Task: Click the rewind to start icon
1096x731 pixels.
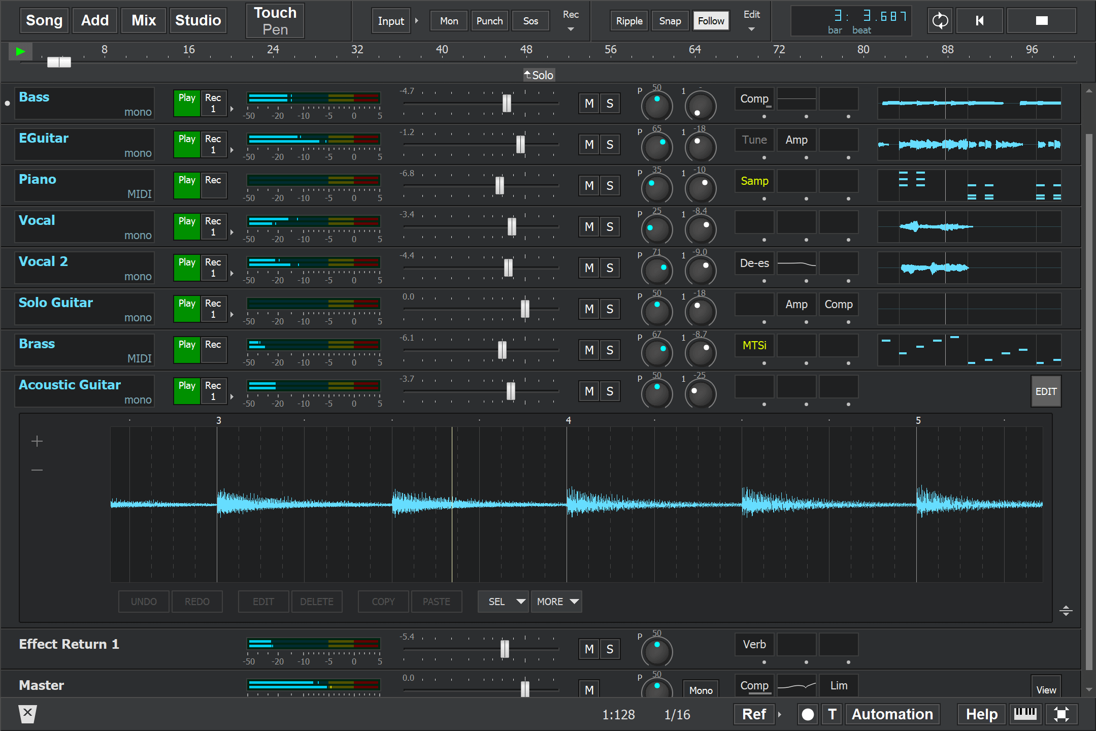Action: (979, 21)
